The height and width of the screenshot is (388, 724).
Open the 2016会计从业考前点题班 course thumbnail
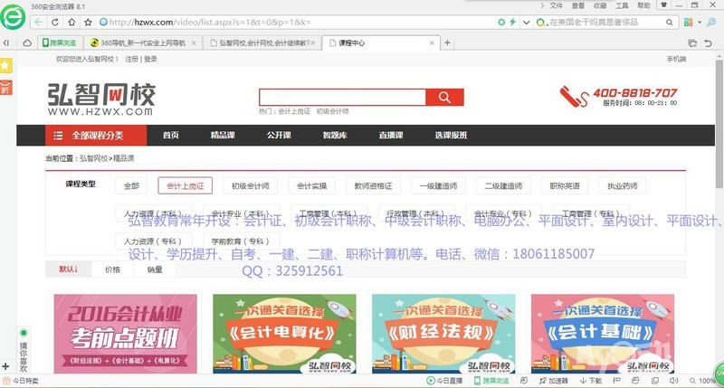pos(125,334)
